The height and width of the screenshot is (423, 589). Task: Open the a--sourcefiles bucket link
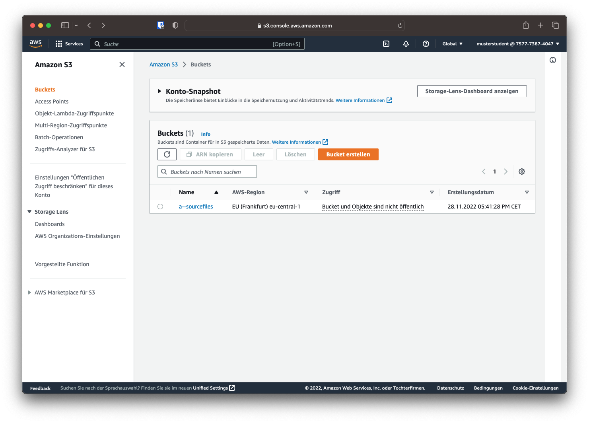(196, 207)
